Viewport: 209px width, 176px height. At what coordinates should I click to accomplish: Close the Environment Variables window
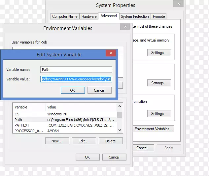point(126,27)
